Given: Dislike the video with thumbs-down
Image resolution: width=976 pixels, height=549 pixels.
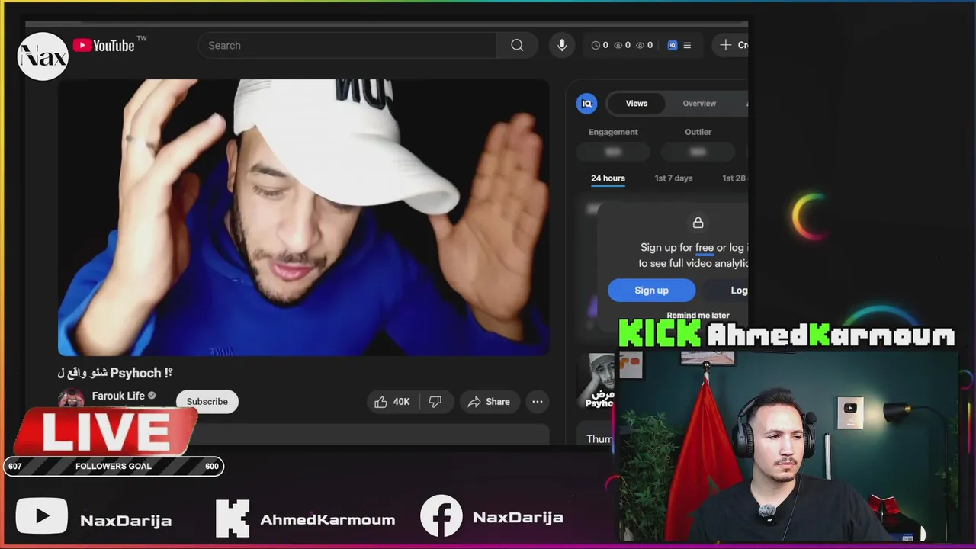Looking at the screenshot, I should pyautogui.click(x=435, y=402).
